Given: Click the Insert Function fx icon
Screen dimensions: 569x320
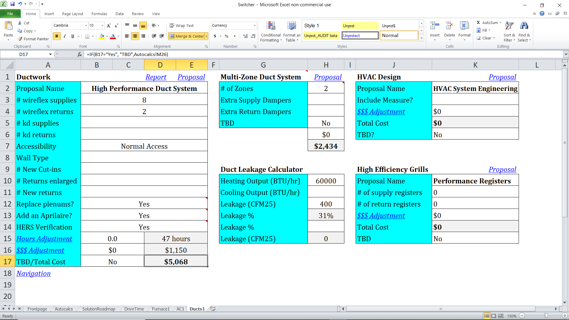Looking at the screenshot, I should click(79, 54).
